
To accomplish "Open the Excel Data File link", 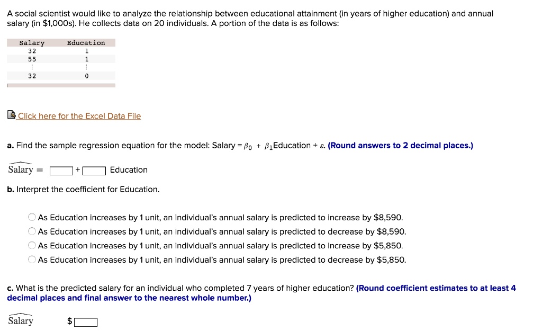I will (x=78, y=115).
